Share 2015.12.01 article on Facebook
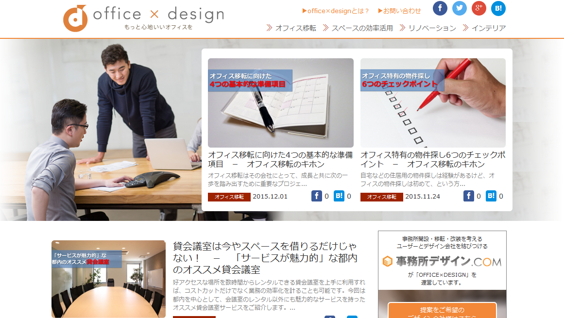Screen dimensions: 564x318 pyautogui.click(x=317, y=196)
